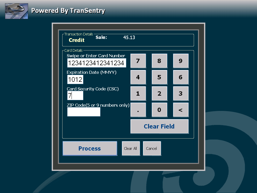The width and height of the screenshot is (257, 193).
Task: Click the Clear All button
Action: click(x=131, y=148)
